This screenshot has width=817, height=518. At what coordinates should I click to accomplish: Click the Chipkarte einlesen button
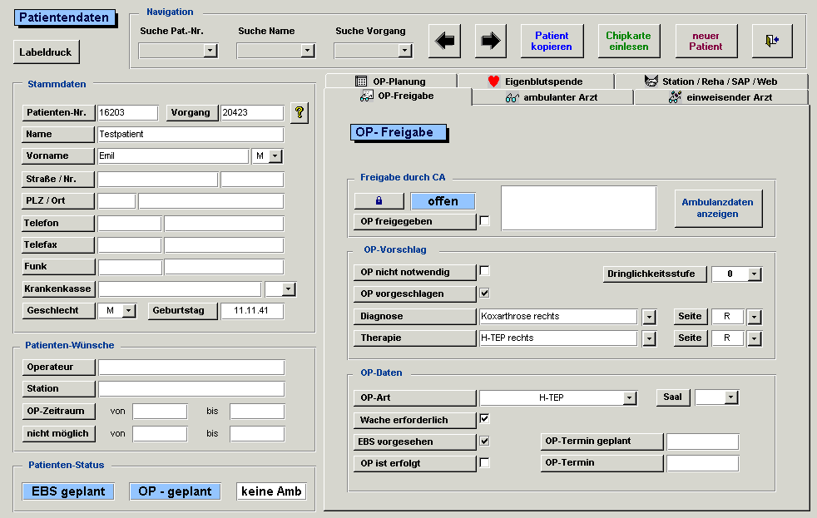(629, 41)
